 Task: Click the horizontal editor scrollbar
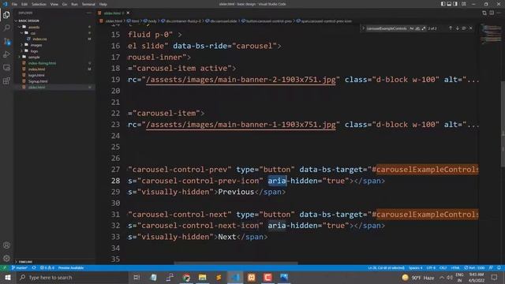coord(236,263)
